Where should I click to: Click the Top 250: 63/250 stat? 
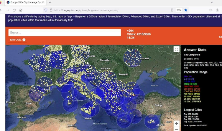click(191, 117)
